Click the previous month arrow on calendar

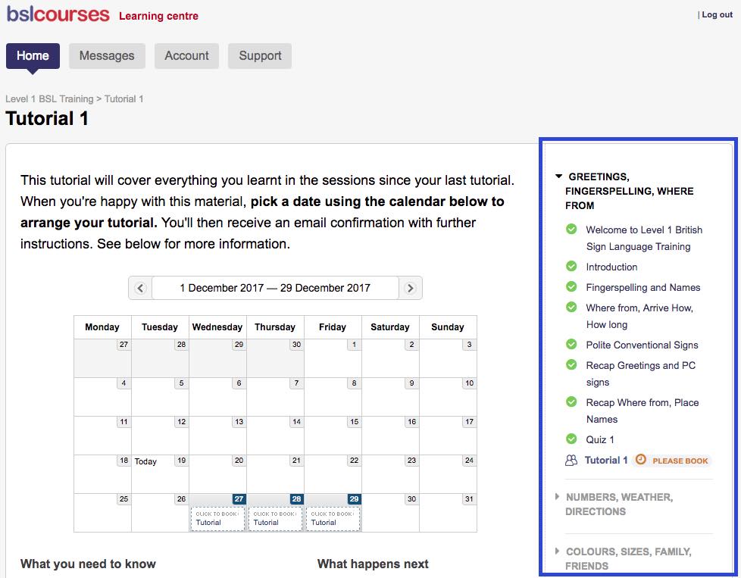coord(140,288)
